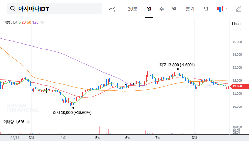
Task: Select the 일 daily tab
Action: pyautogui.click(x=149, y=9)
